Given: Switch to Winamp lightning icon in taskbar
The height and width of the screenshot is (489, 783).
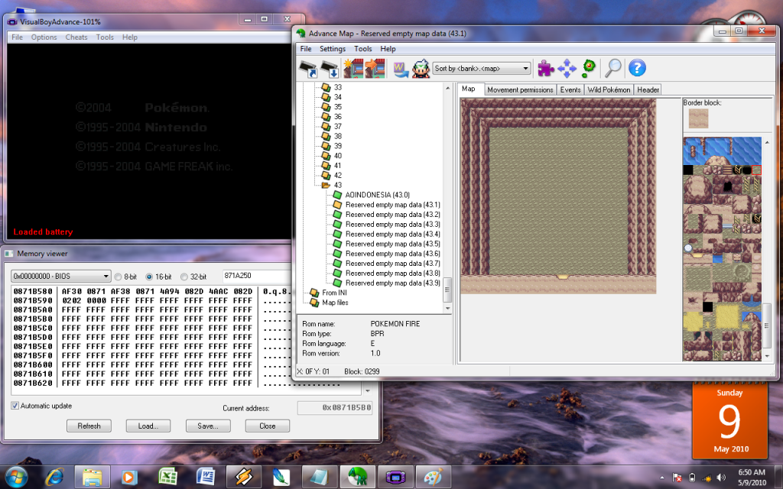Looking at the screenshot, I should 243,477.
